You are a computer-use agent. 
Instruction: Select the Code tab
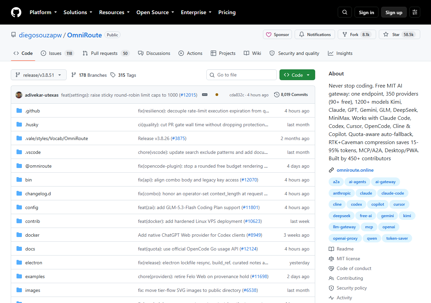[x=23, y=53]
